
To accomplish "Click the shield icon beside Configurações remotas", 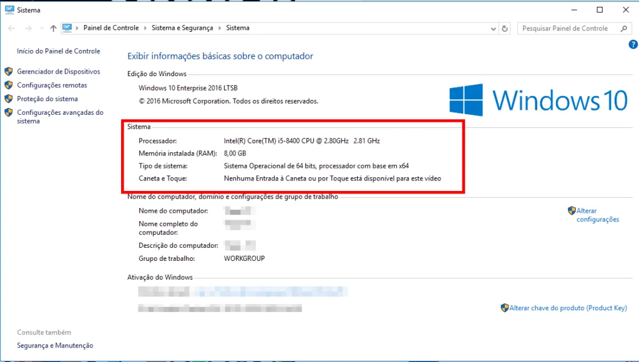I will point(8,85).
